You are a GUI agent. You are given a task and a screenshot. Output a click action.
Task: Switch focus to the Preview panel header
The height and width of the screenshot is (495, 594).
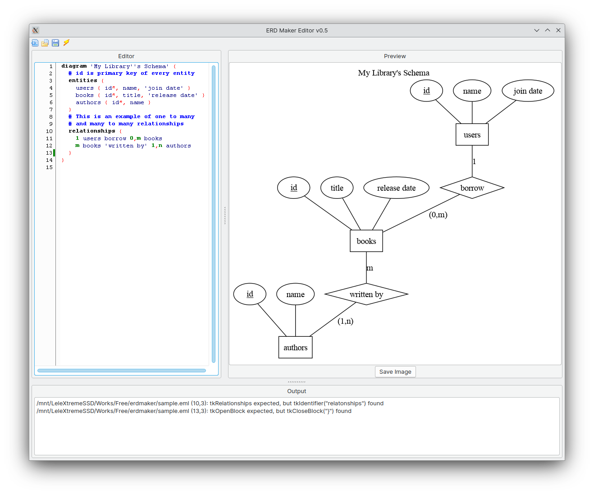click(x=395, y=56)
